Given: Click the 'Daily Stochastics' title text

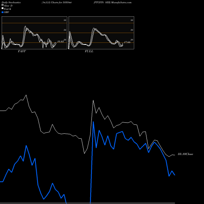Looking at the screenshot, I should pos(11,2).
